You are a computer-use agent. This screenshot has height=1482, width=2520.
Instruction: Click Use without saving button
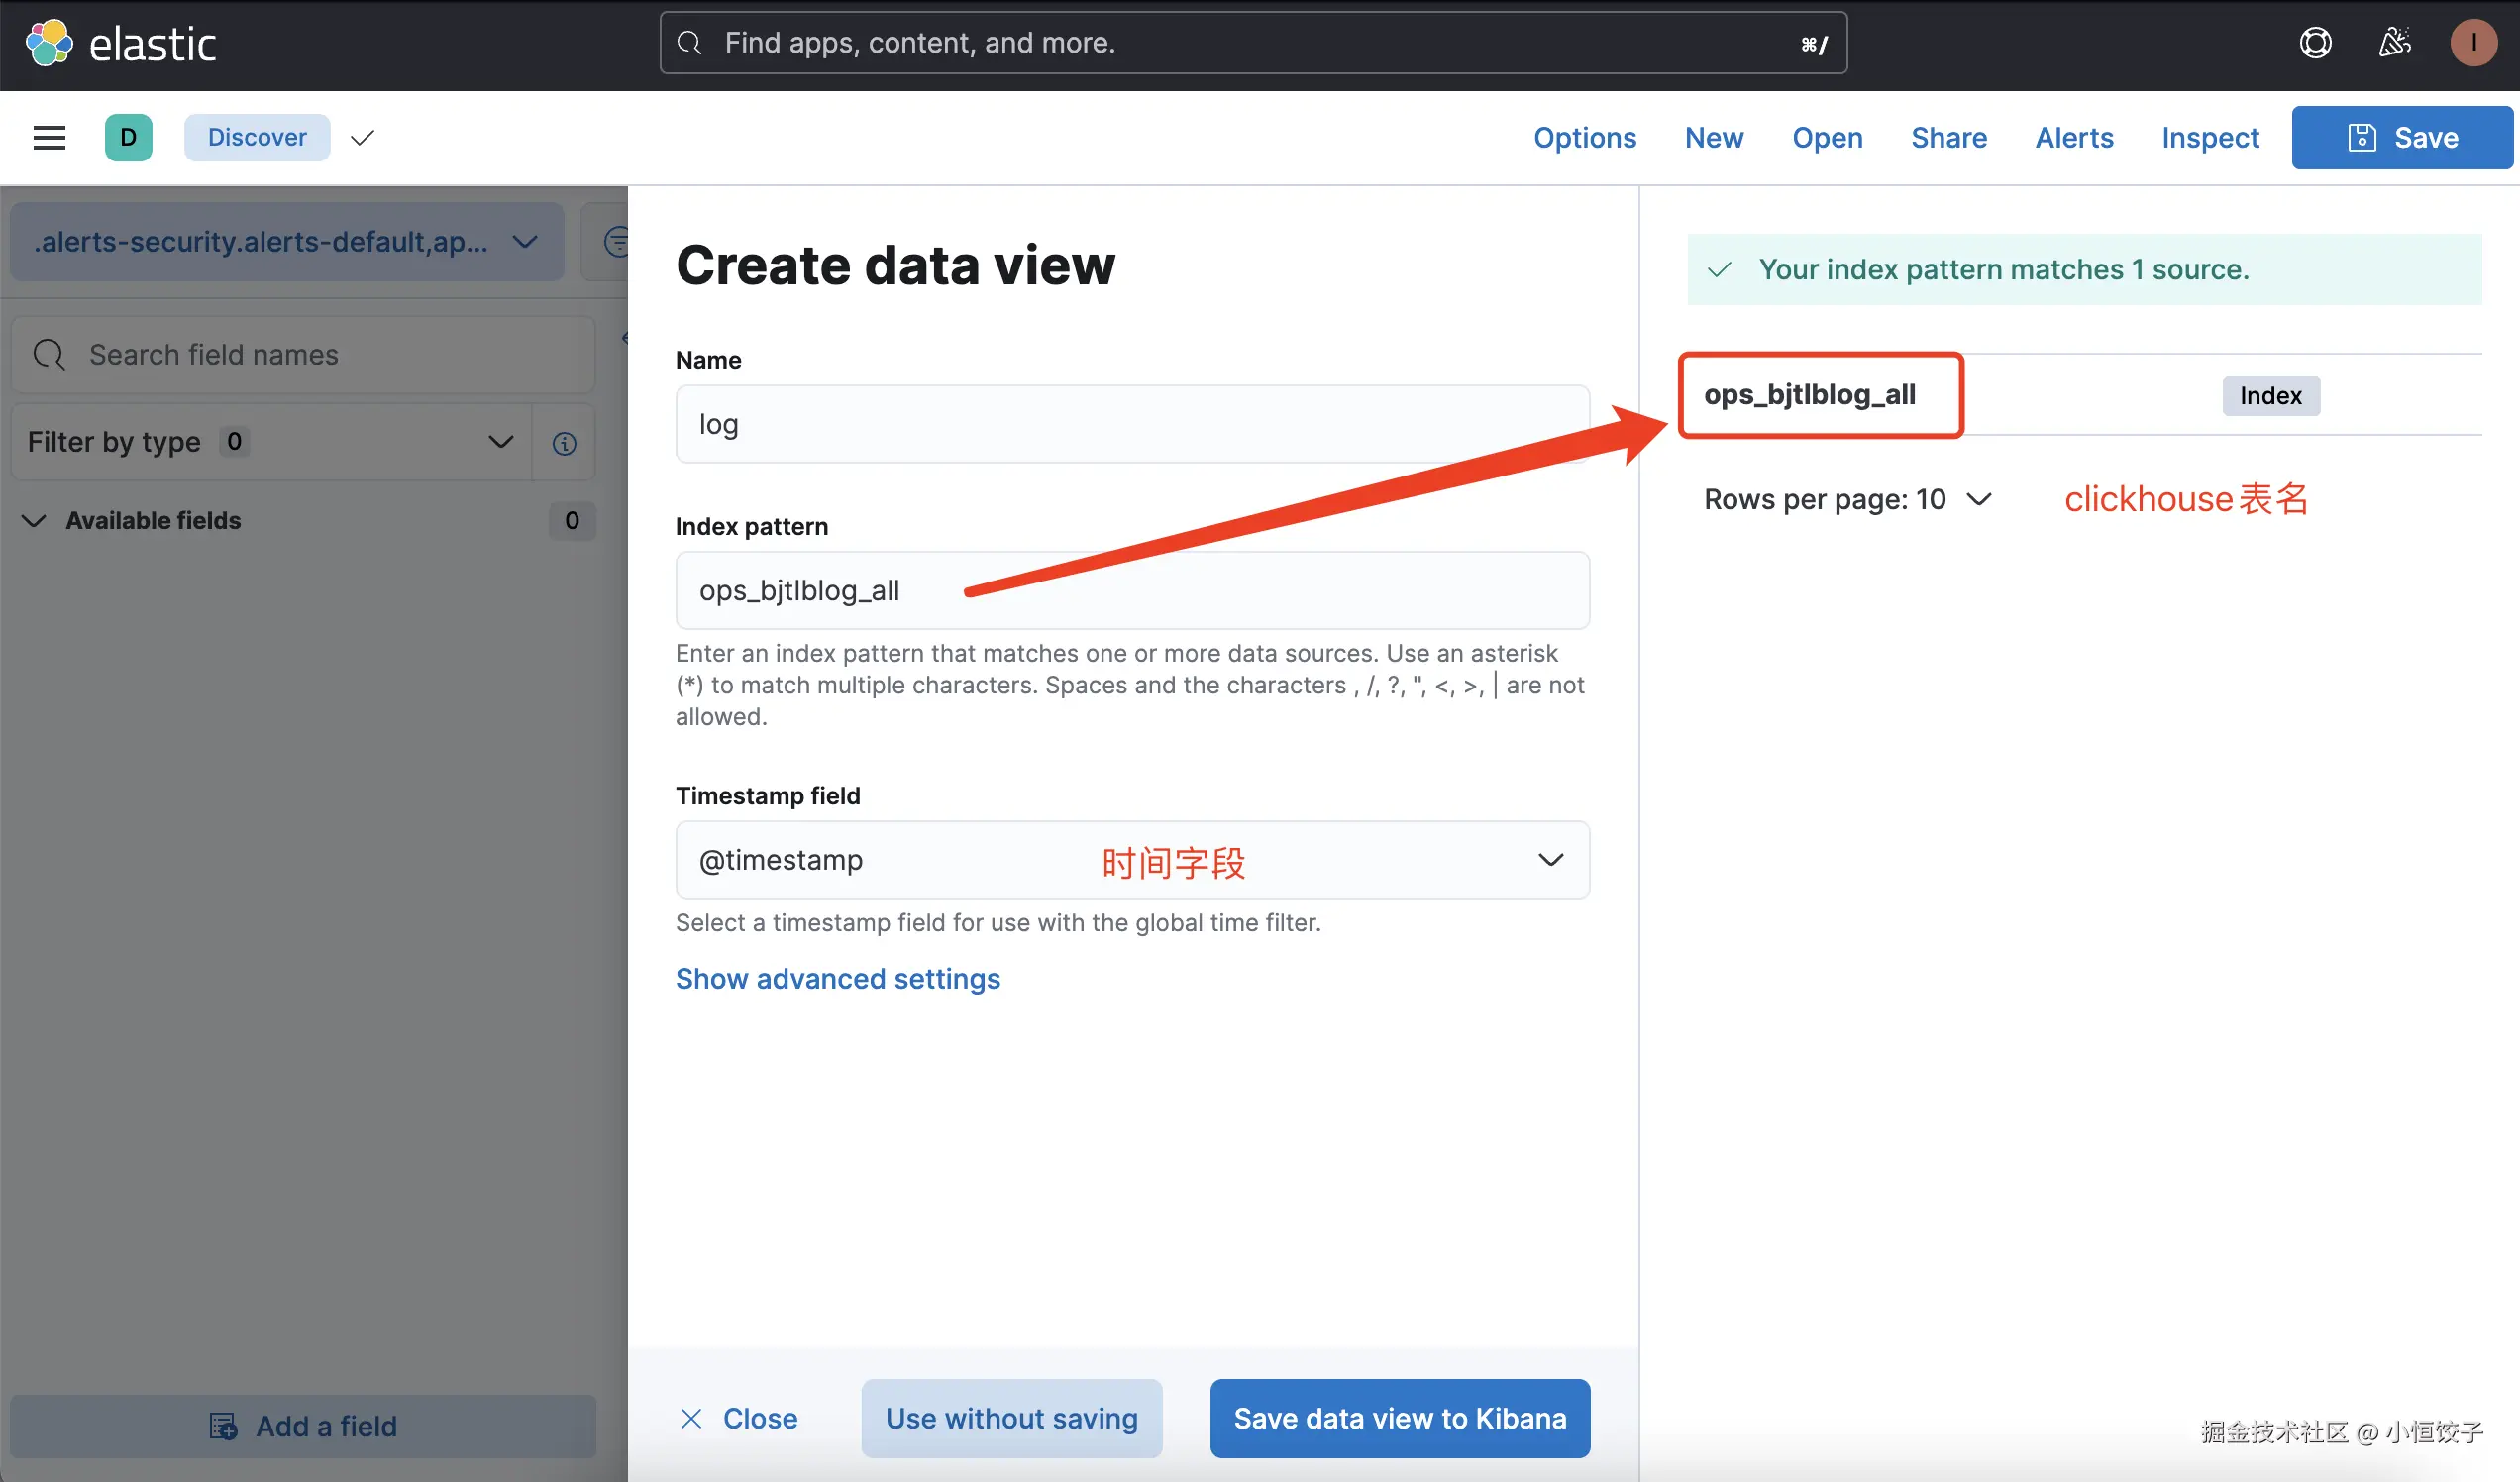coord(1011,1418)
